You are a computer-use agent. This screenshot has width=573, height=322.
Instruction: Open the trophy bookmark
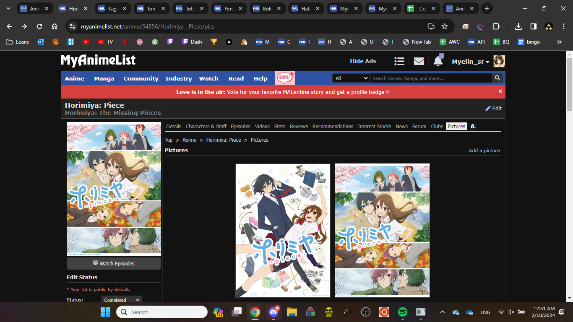click(x=214, y=42)
